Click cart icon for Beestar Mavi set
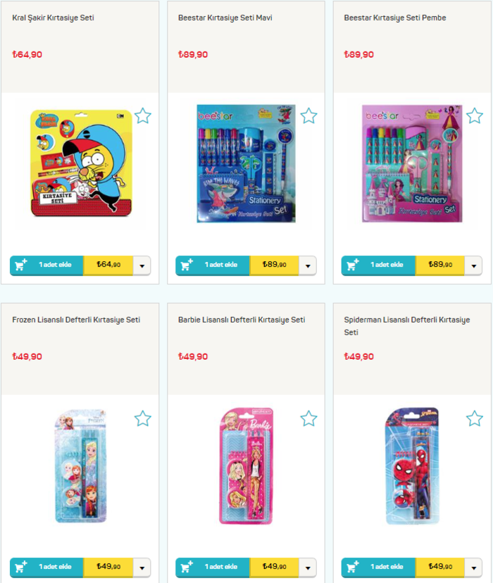The height and width of the screenshot is (583, 493). pos(187,265)
